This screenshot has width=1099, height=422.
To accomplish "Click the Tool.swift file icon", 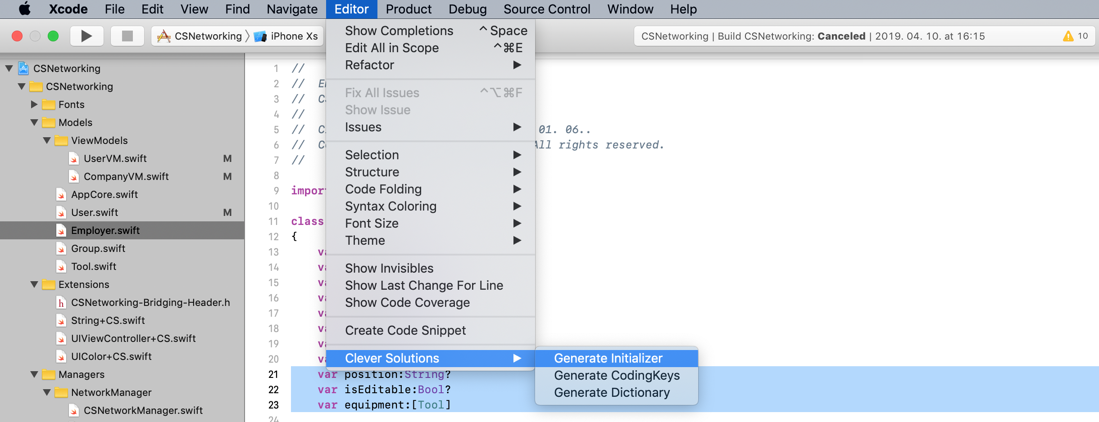I will (61, 266).
